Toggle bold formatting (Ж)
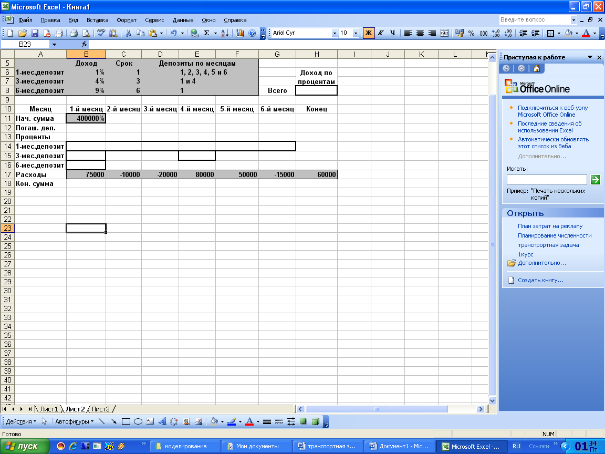Viewport: 605px width, 454px height. [x=369, y=33]
